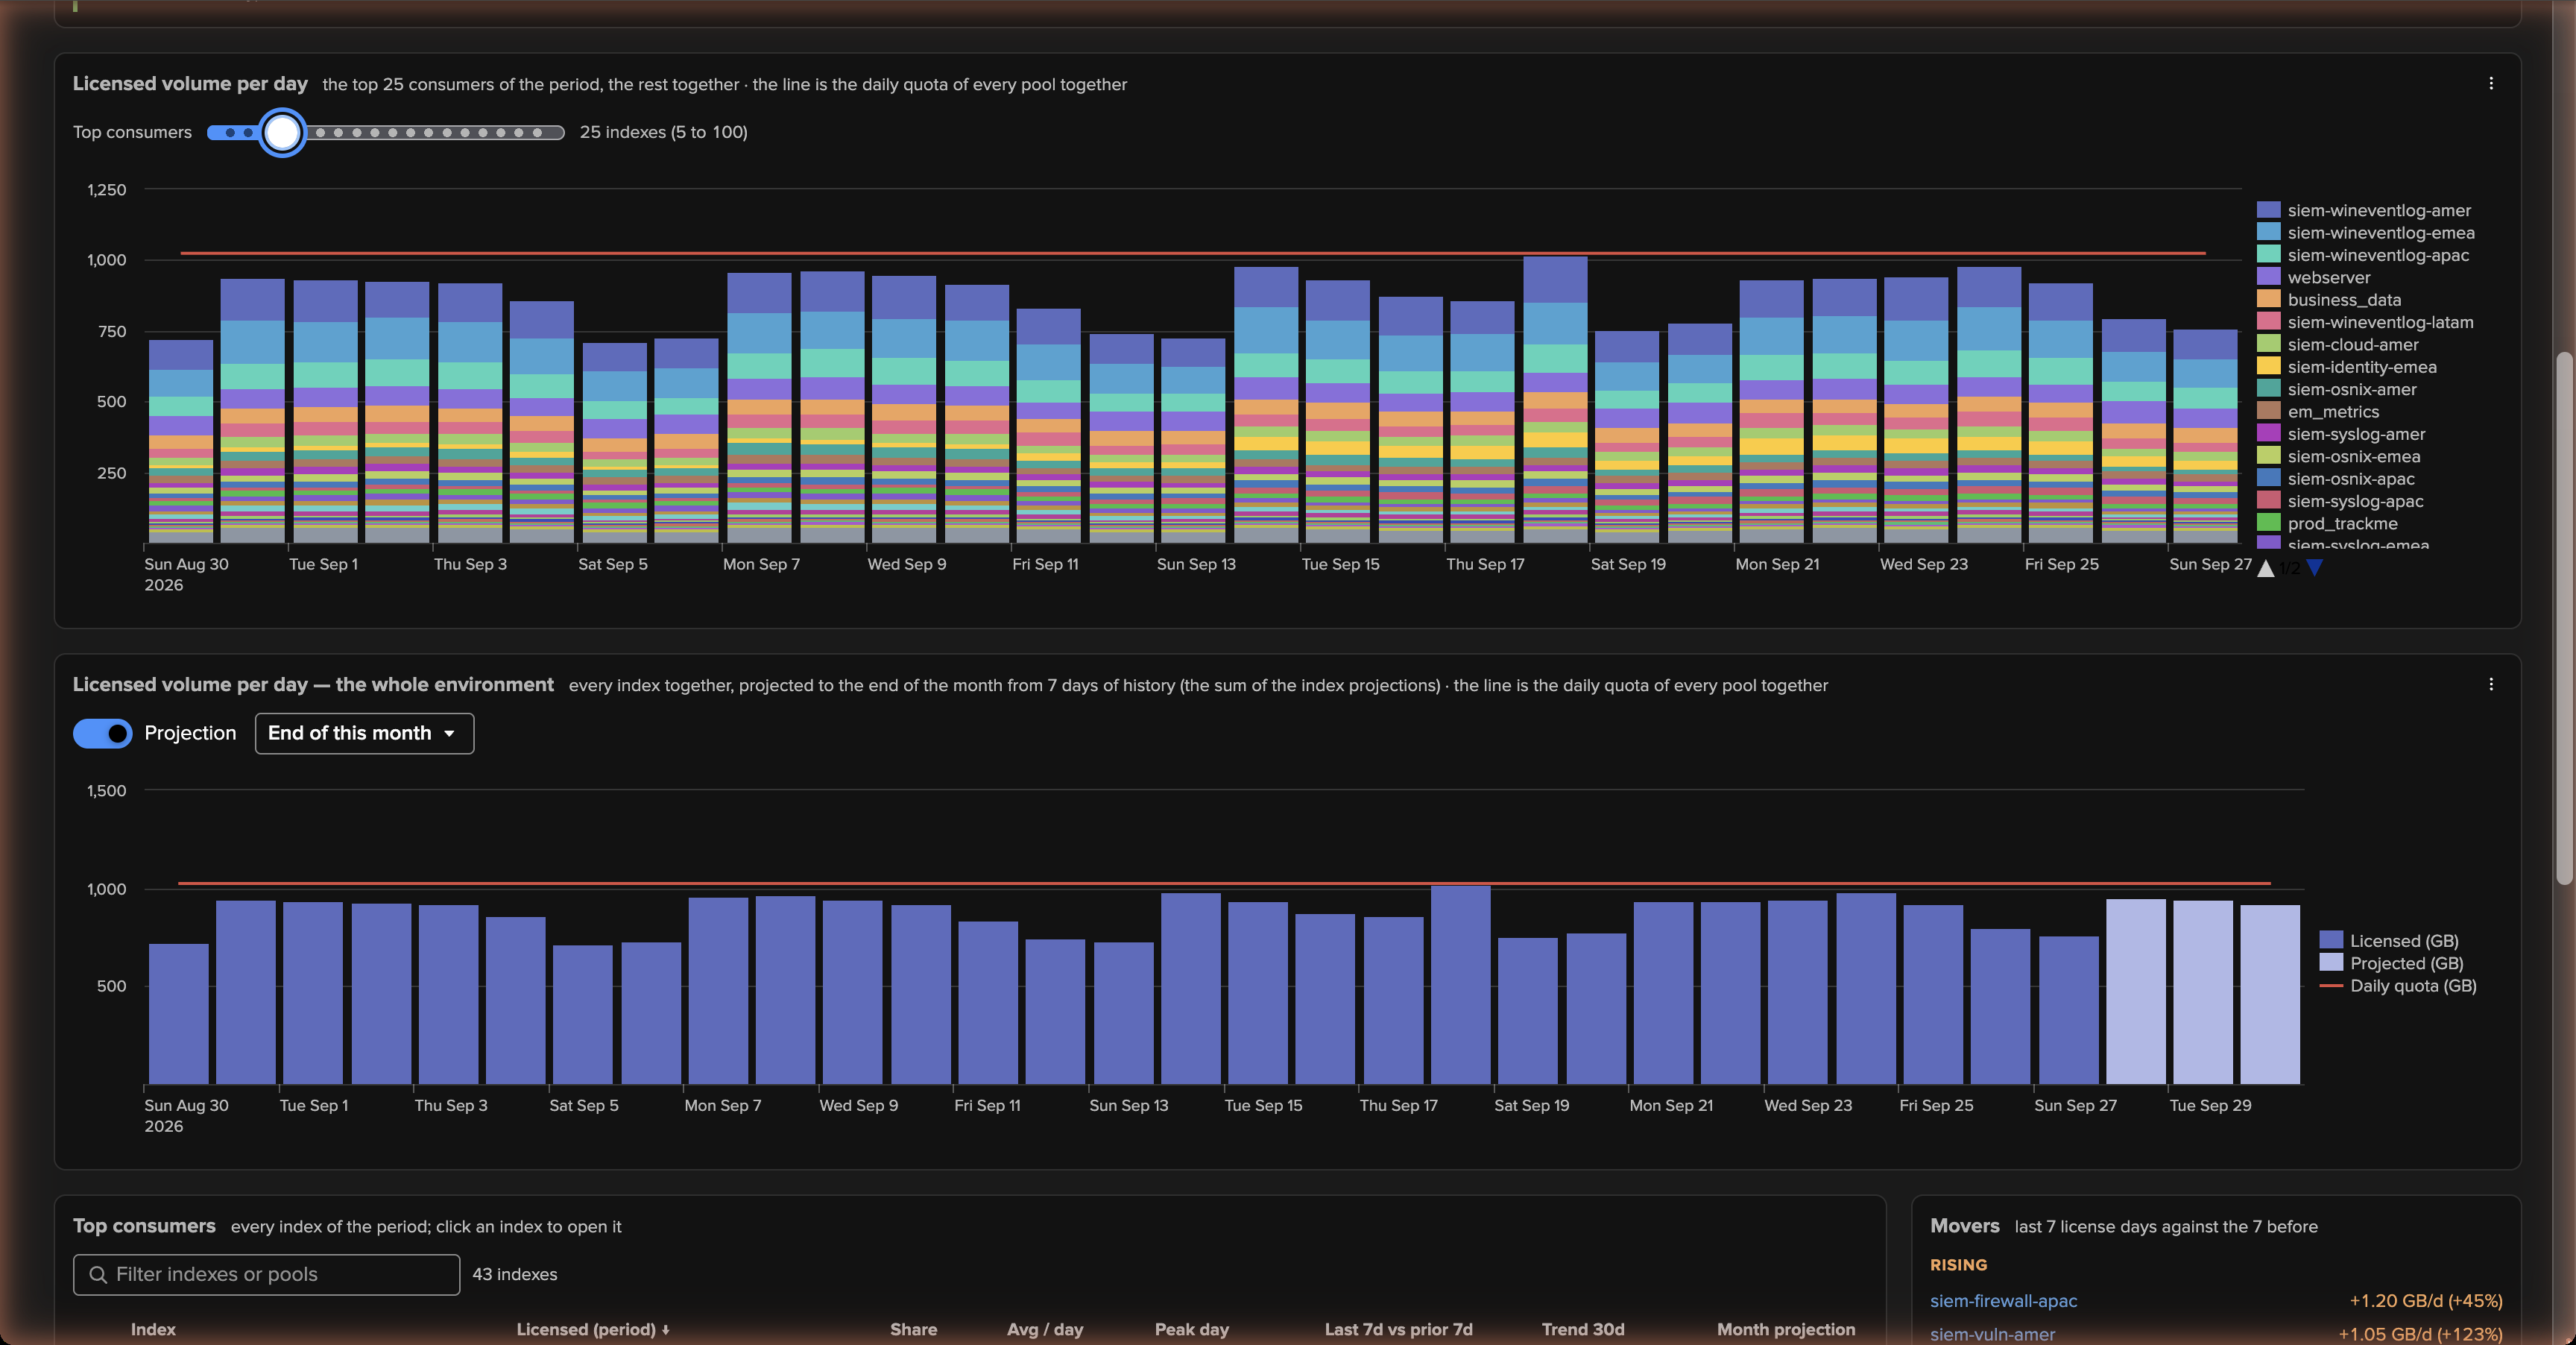Toggle siem-wineventlog-amer legend swatch
Screen dimensions: 2576x1345
coord(2268,210)
